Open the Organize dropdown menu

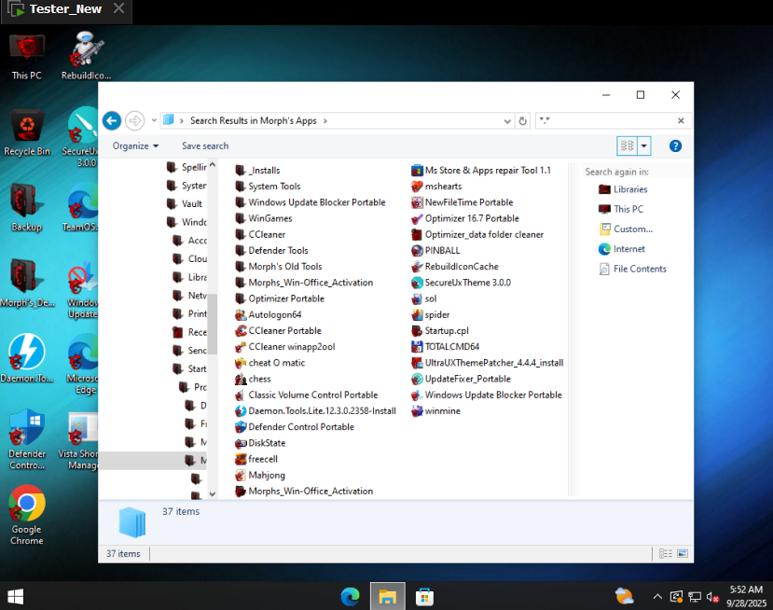135,146
